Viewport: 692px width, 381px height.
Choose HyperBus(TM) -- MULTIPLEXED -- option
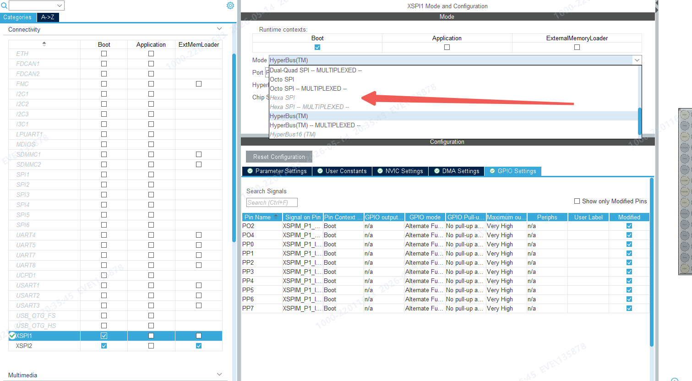pos(315,125)
